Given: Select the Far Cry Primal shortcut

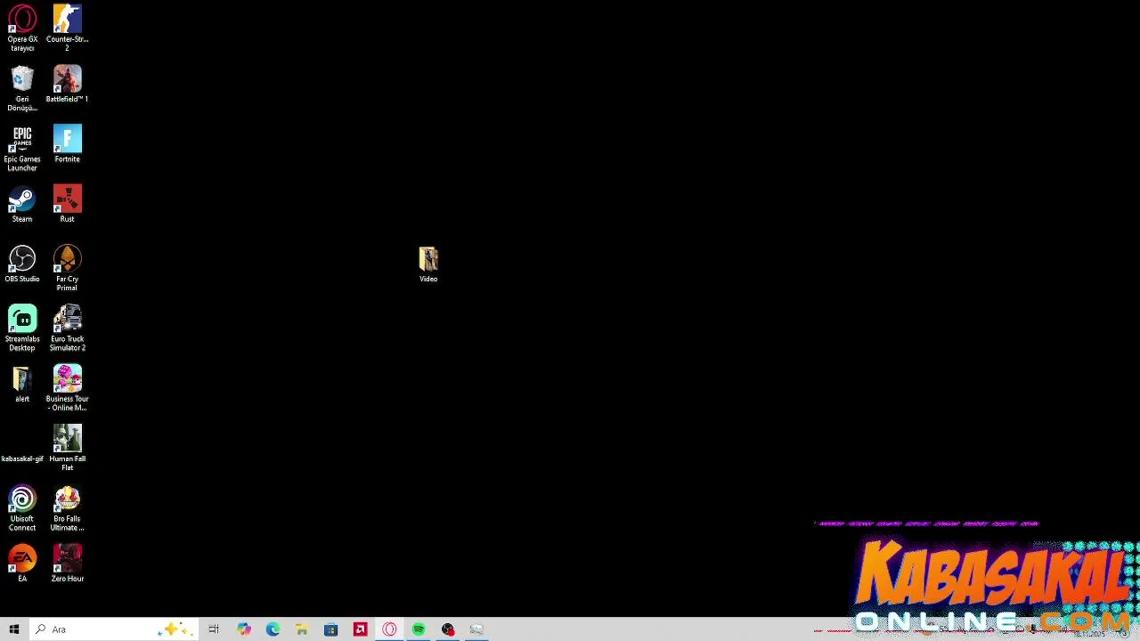Looking at the screenshot, I should point(67,268).
